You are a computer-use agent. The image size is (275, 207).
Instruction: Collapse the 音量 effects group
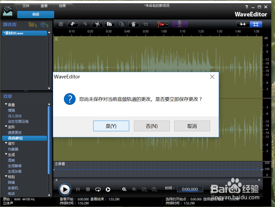point(6,104)
